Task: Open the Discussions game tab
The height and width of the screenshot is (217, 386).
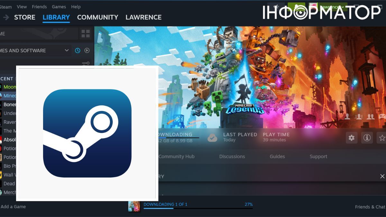Action: [x=232, y=157]
